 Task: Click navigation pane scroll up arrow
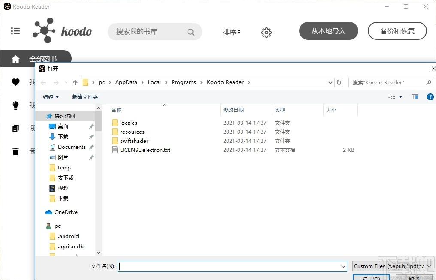tap(98, 108)
